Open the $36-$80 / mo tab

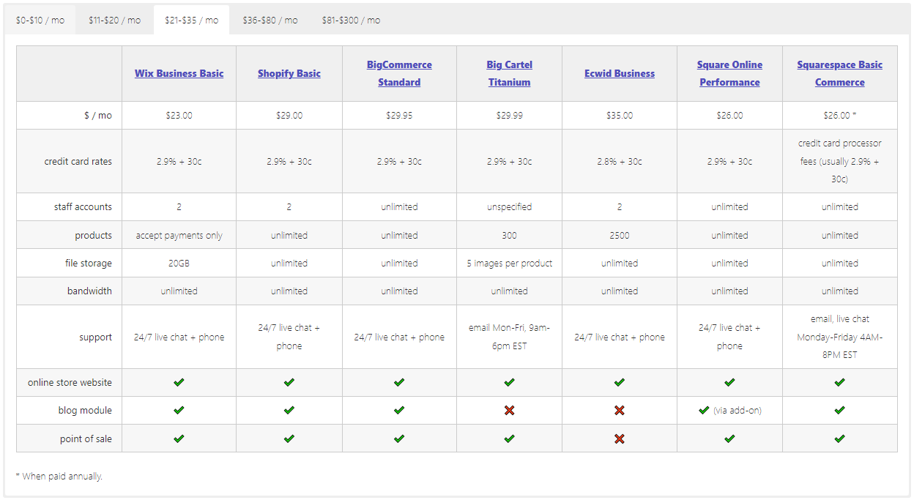[x=270, y=20]
